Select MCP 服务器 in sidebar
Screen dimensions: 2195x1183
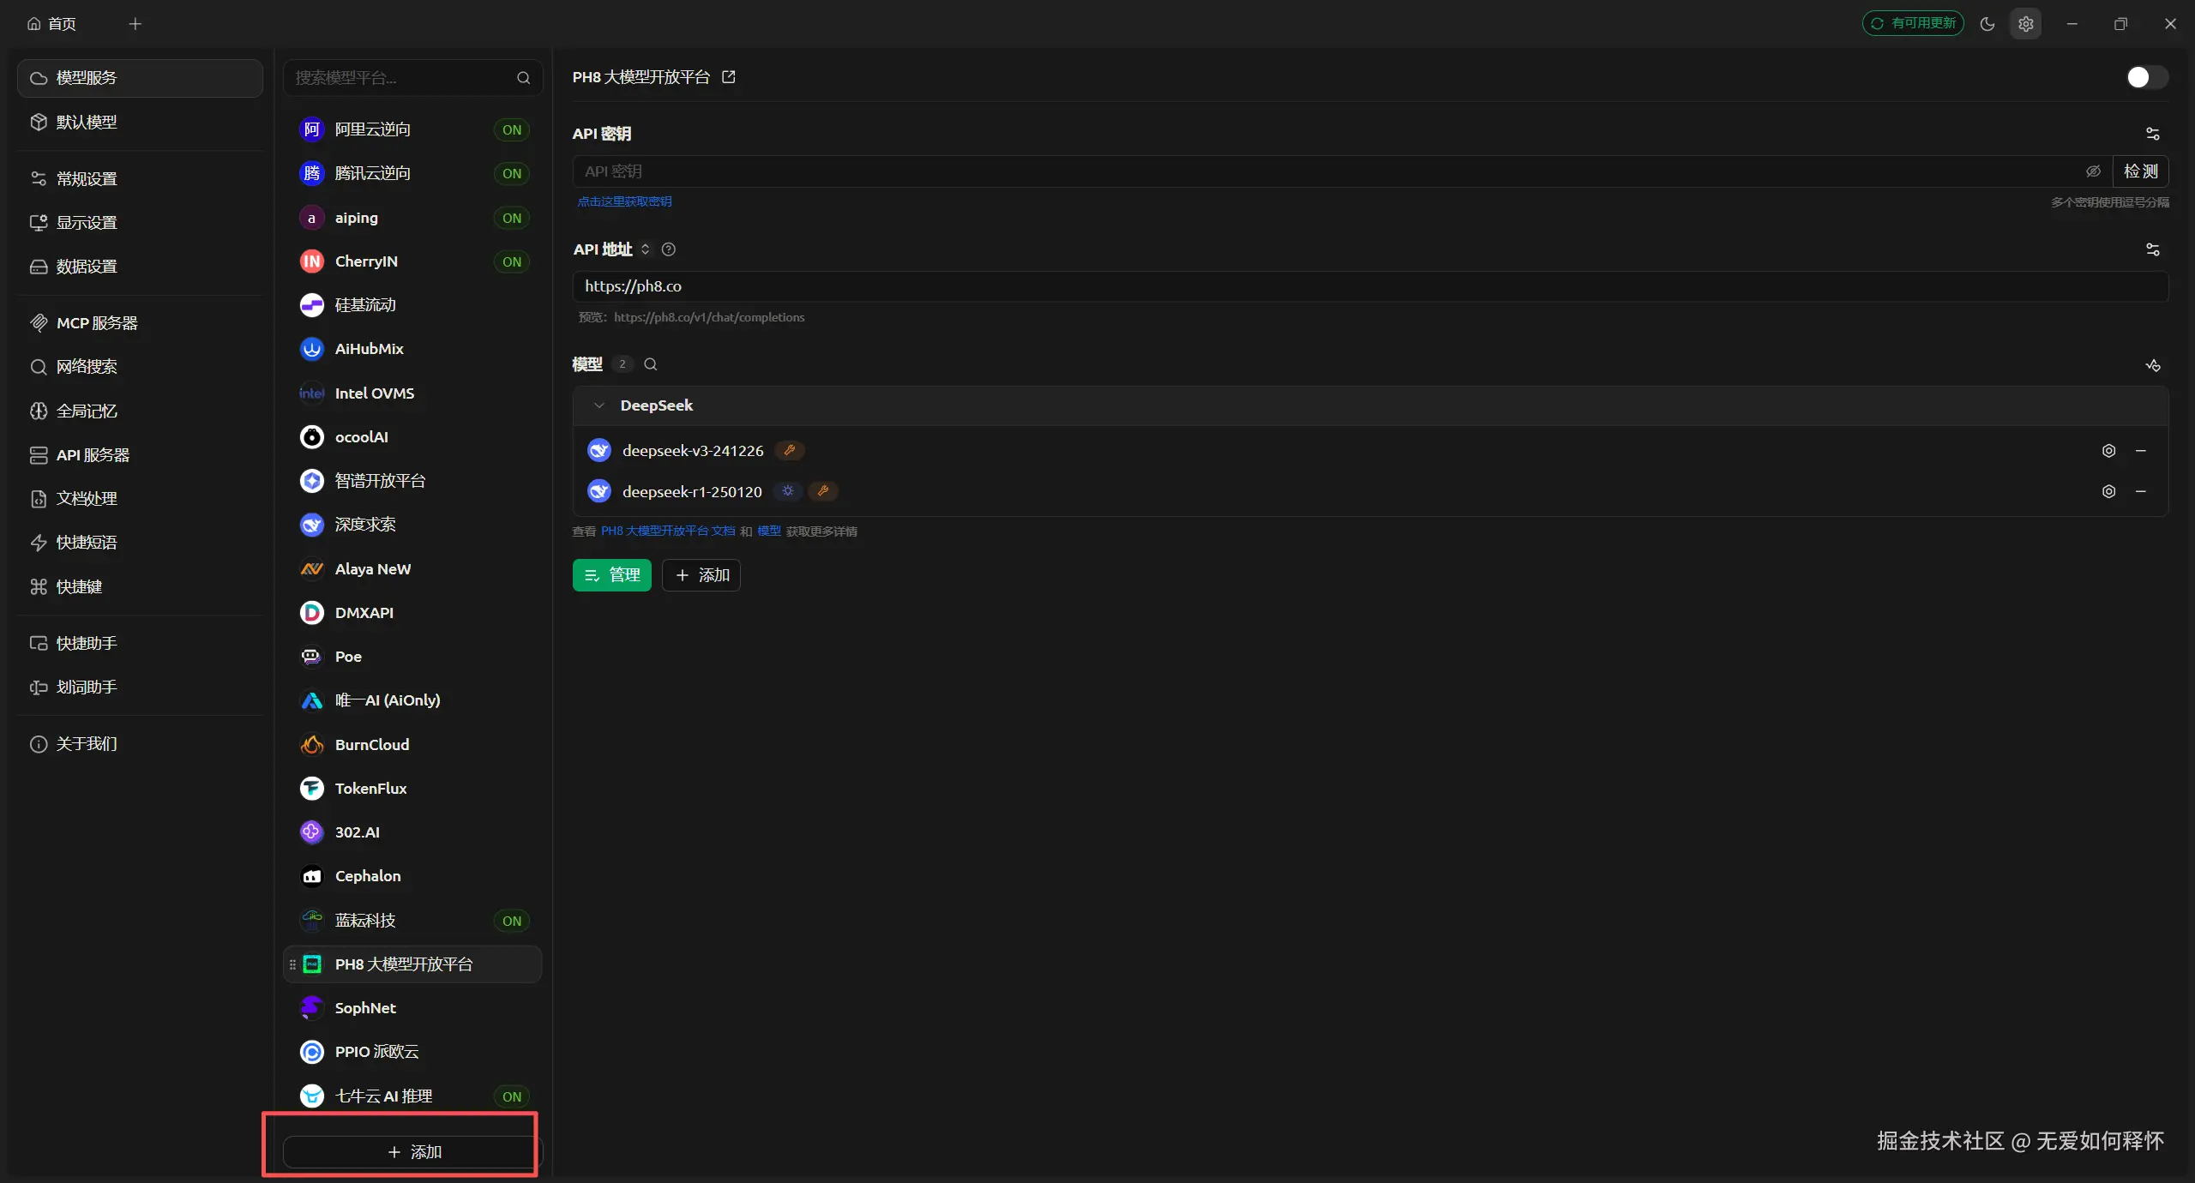[96, 323]
